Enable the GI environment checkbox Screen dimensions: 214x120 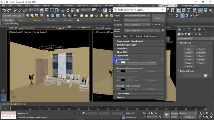pyautogui.click(x=116, y=59)
